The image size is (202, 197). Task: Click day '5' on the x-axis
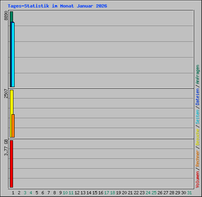(x=37, y=193)
